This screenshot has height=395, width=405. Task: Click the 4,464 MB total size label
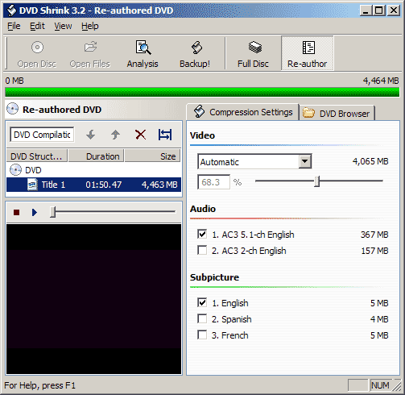pos(381,81)
